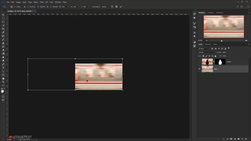The image size is (251, 141).
Task: Select the History Brush tool
Action: pos(3,47)
